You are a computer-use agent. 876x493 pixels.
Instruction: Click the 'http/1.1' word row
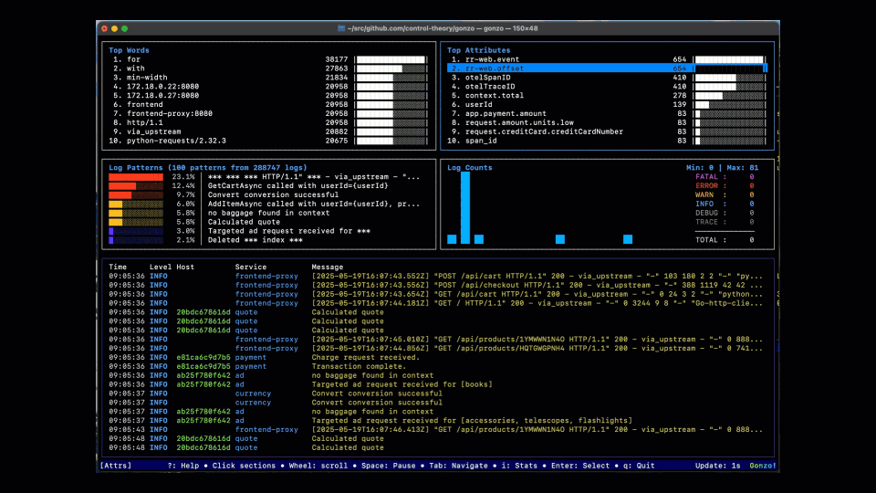pos(269,122)
